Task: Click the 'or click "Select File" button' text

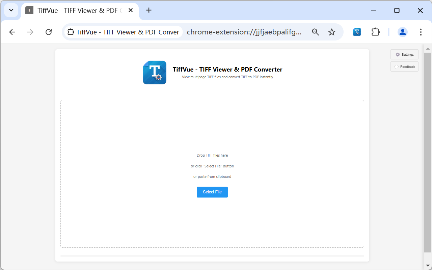Action: coord(212,166)
